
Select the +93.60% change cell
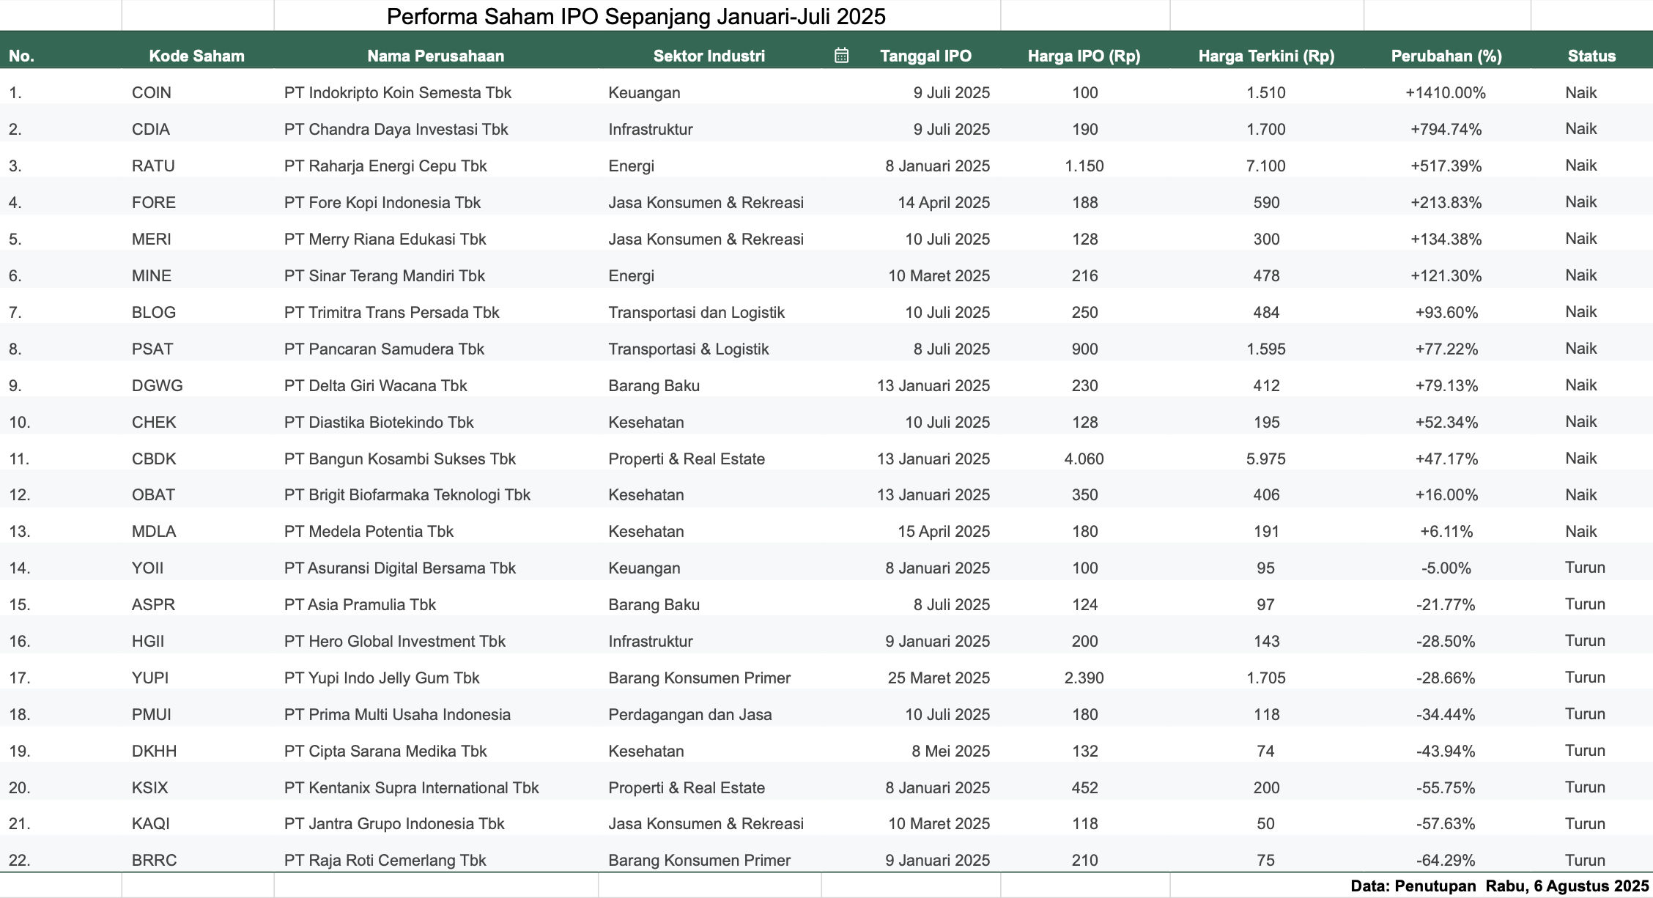point(1446,312)
